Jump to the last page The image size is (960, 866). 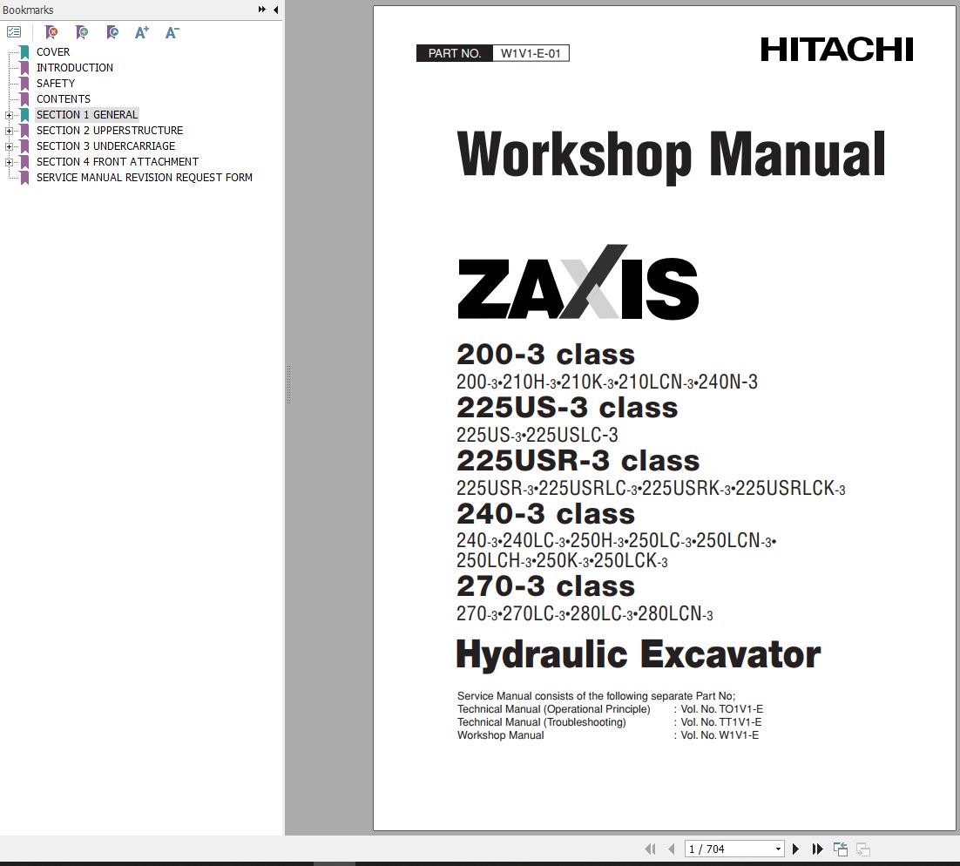tap(817, 849)
